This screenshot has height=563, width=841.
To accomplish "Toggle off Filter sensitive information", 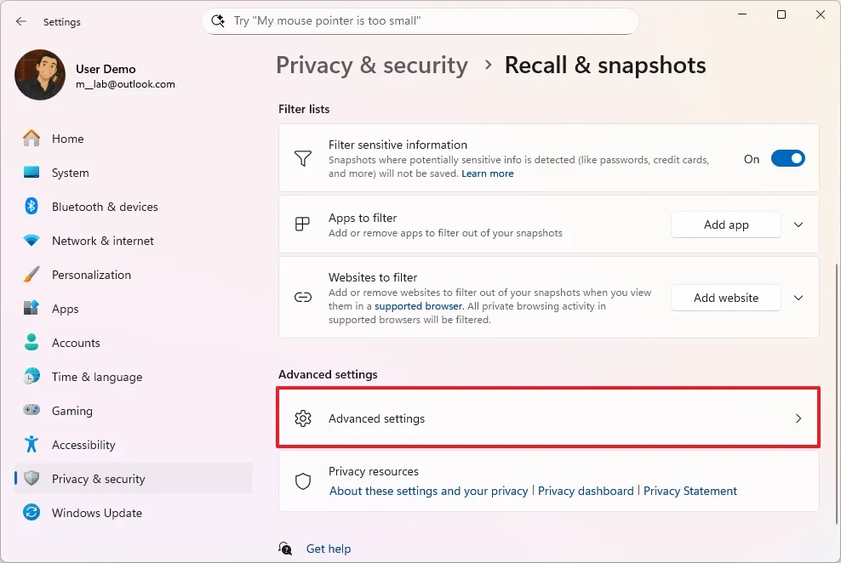I will tap(787, 158).
